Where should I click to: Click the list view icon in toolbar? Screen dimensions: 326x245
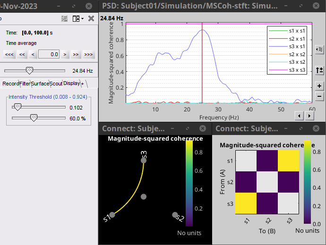pos(65,18)
